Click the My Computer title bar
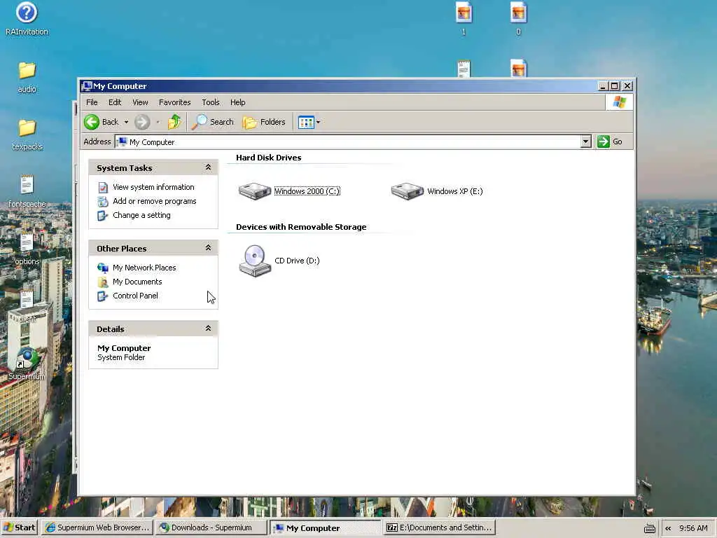 (338, 86)
